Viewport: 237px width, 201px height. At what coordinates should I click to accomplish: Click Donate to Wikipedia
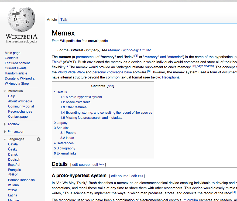pos(20,78)
